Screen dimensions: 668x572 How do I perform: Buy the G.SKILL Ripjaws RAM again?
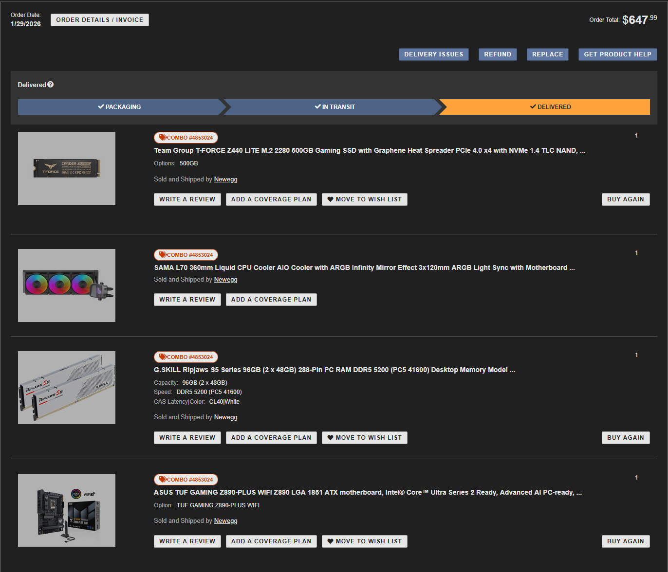click(626, 438)
